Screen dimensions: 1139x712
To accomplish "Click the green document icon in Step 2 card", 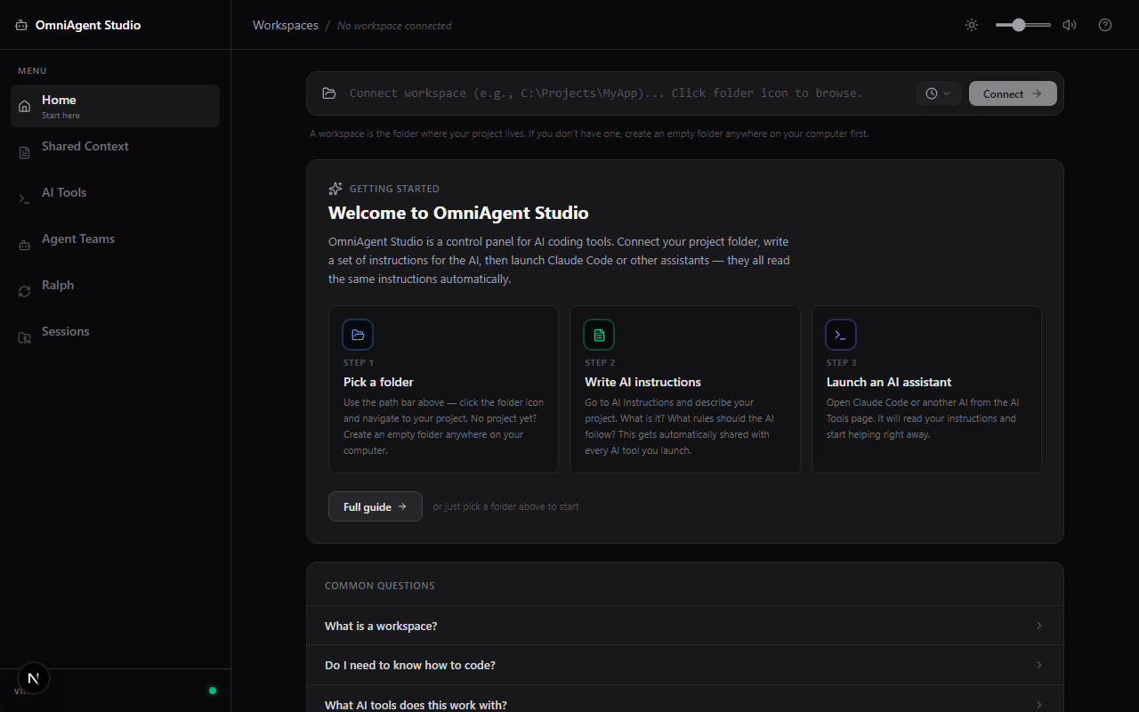I will coord(599,335).
